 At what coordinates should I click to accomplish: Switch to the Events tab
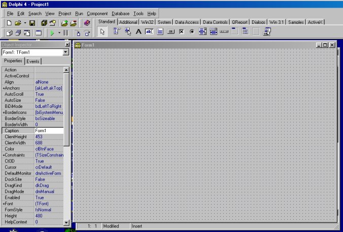(x=33, y=61)
